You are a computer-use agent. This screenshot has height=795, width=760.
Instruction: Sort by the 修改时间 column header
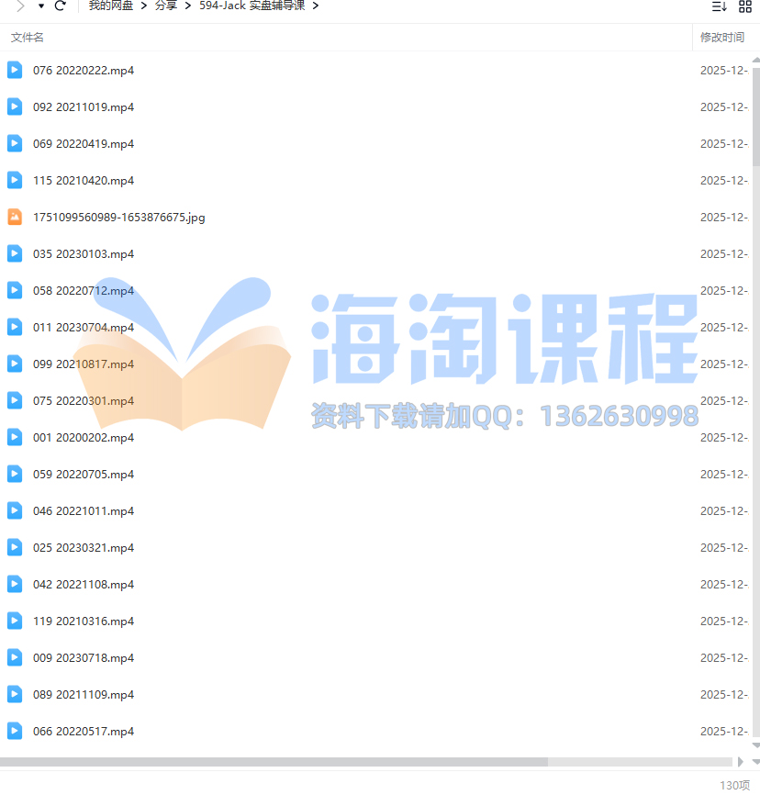(x=721, y=38)
